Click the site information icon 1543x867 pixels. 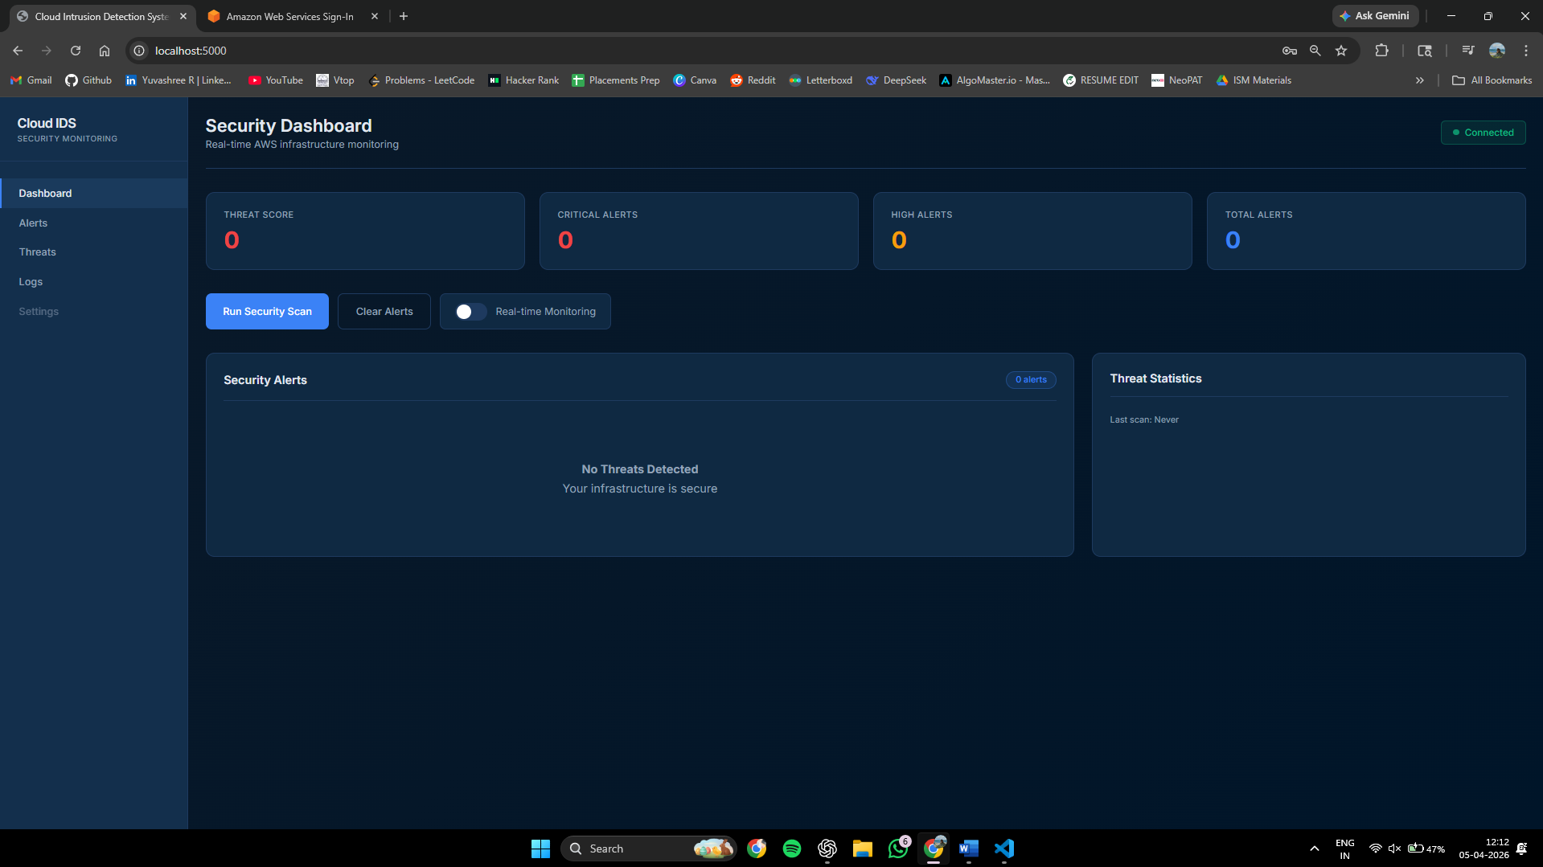click(139, 51)
